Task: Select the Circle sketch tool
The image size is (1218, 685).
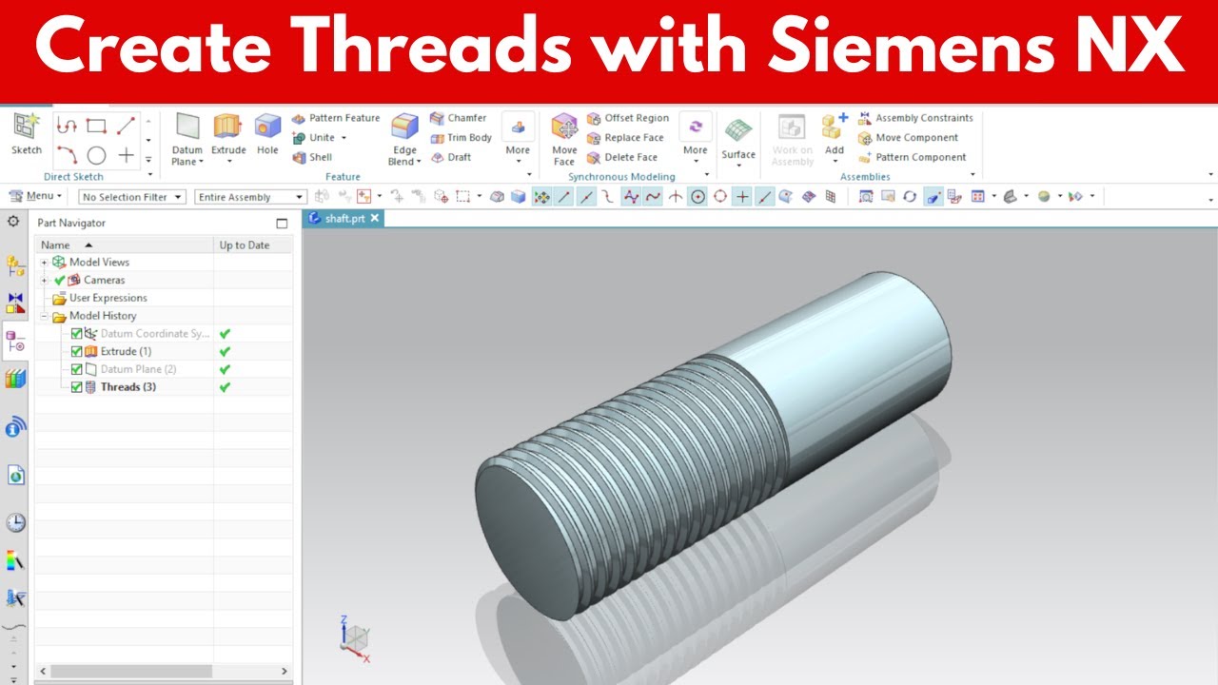Action: click(96, 155)
